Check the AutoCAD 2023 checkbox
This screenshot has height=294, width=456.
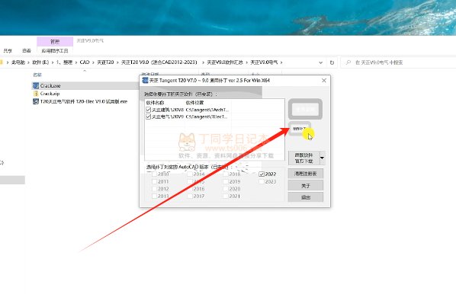pos(261,181)
